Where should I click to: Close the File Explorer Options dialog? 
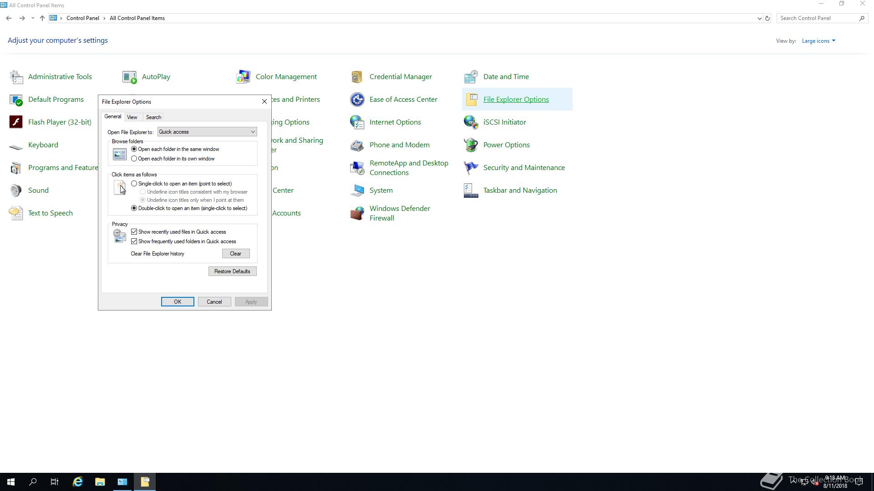(x=264, y=101)
